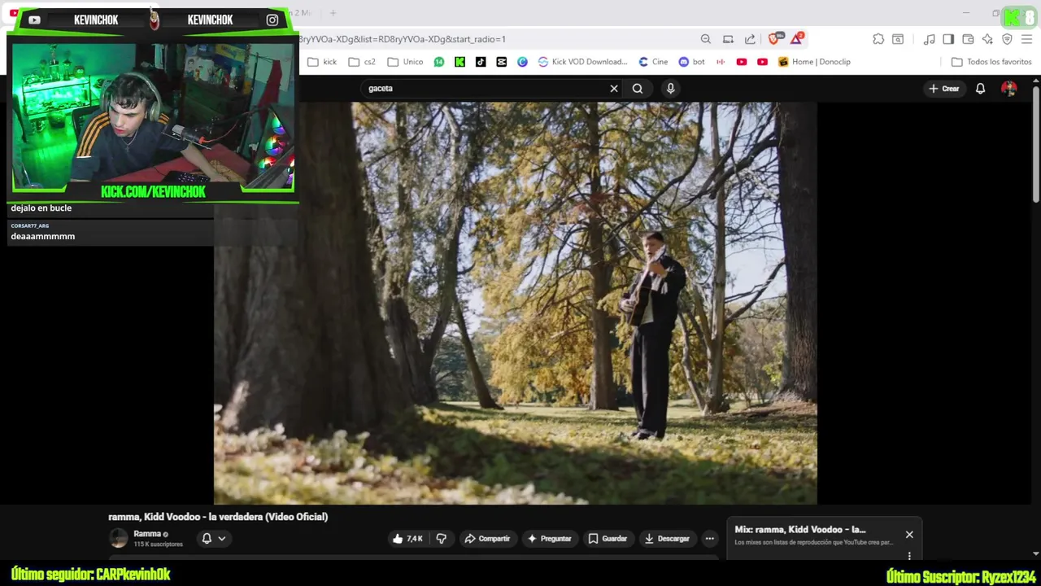This screenshot has width=1041, height=586.
Task: Like the video showing 7,4 K
Action: [407, 539]
